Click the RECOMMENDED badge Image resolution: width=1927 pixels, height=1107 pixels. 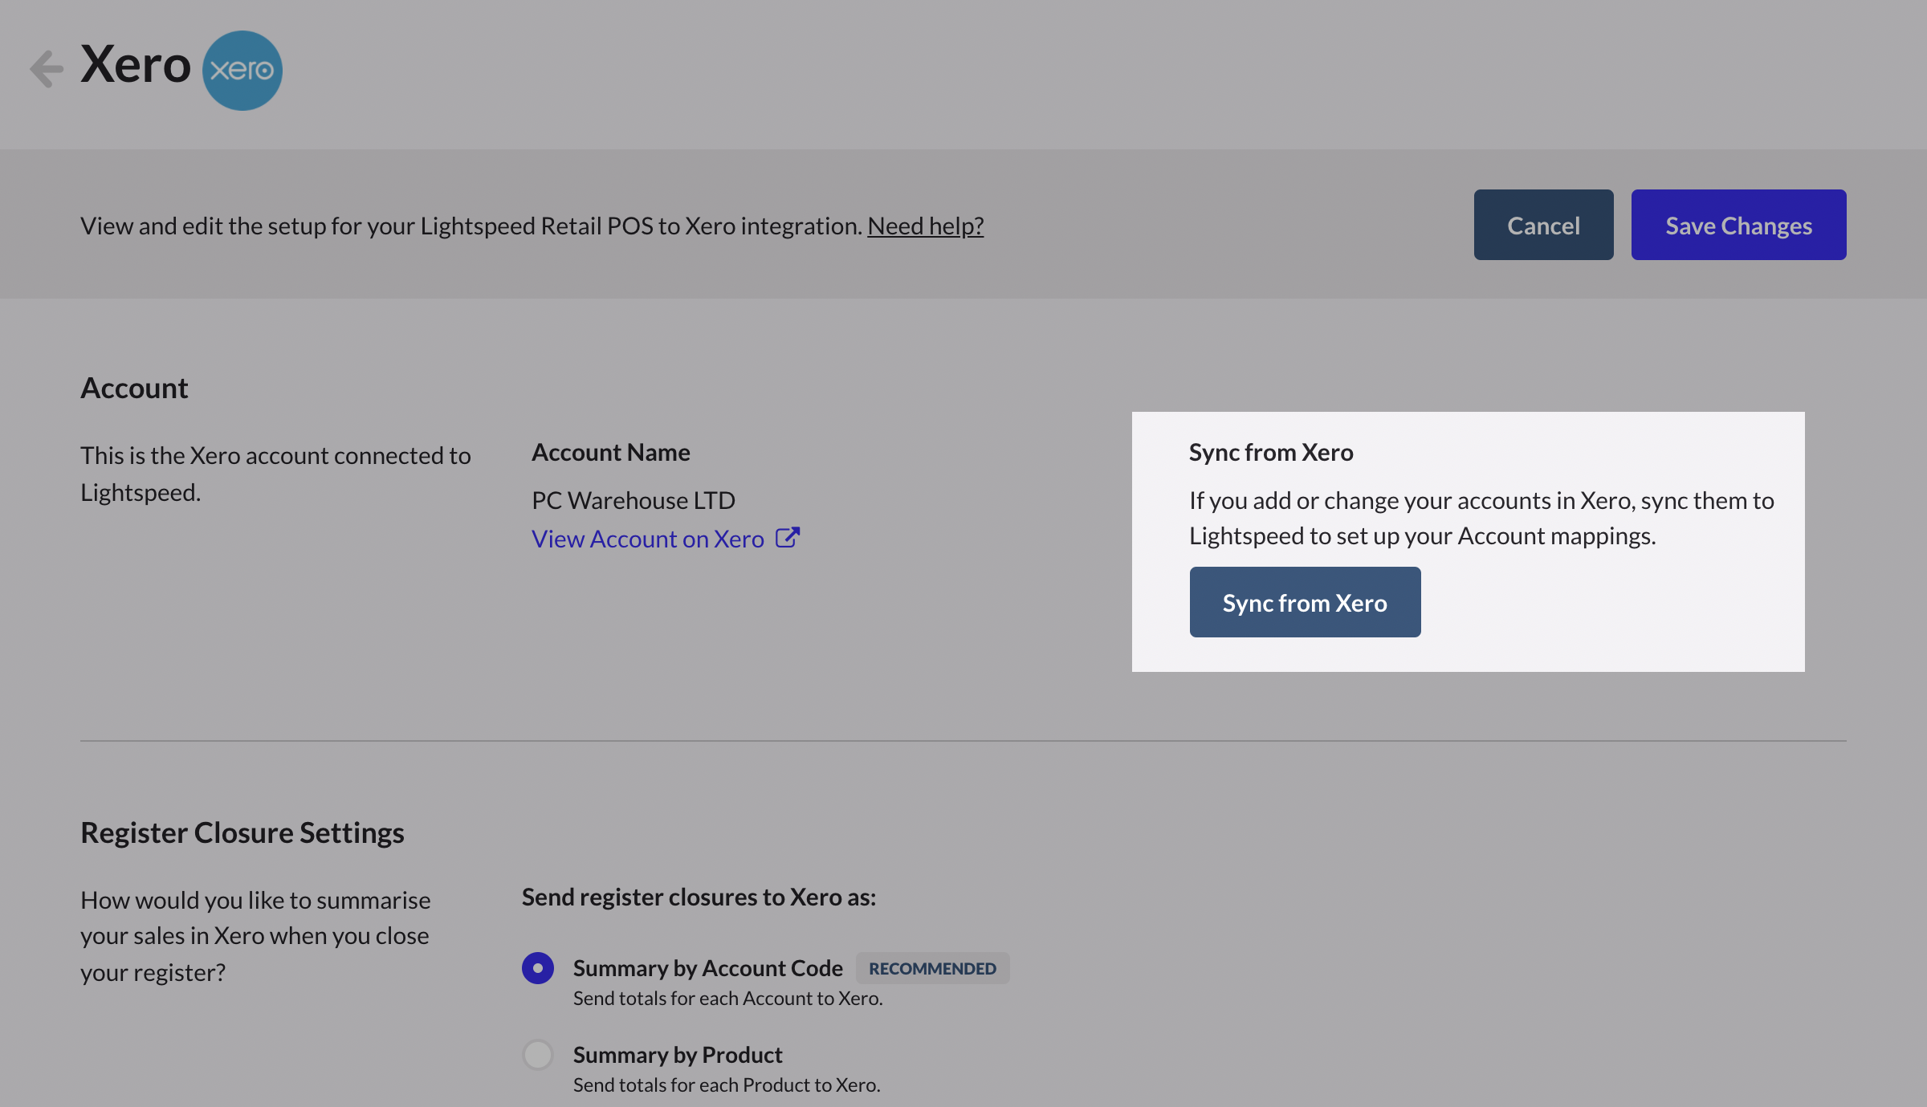tap(932, 968)
